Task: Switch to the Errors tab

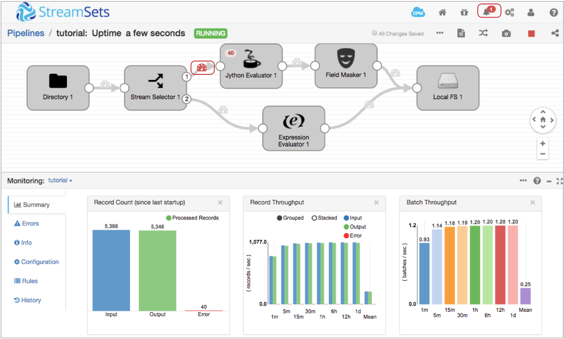Action: (27, 224)
